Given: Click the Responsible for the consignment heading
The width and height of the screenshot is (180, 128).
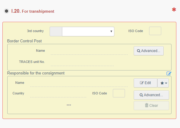Looking at the screenshot, I should point(36,73).
